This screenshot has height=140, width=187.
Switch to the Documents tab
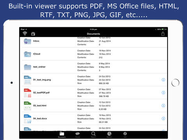[x=62, y=135]
